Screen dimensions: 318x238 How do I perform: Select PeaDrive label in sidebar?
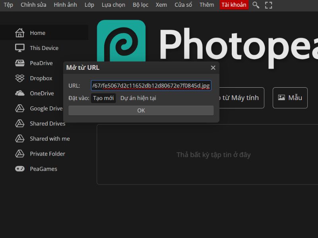[x=41, y=63]
